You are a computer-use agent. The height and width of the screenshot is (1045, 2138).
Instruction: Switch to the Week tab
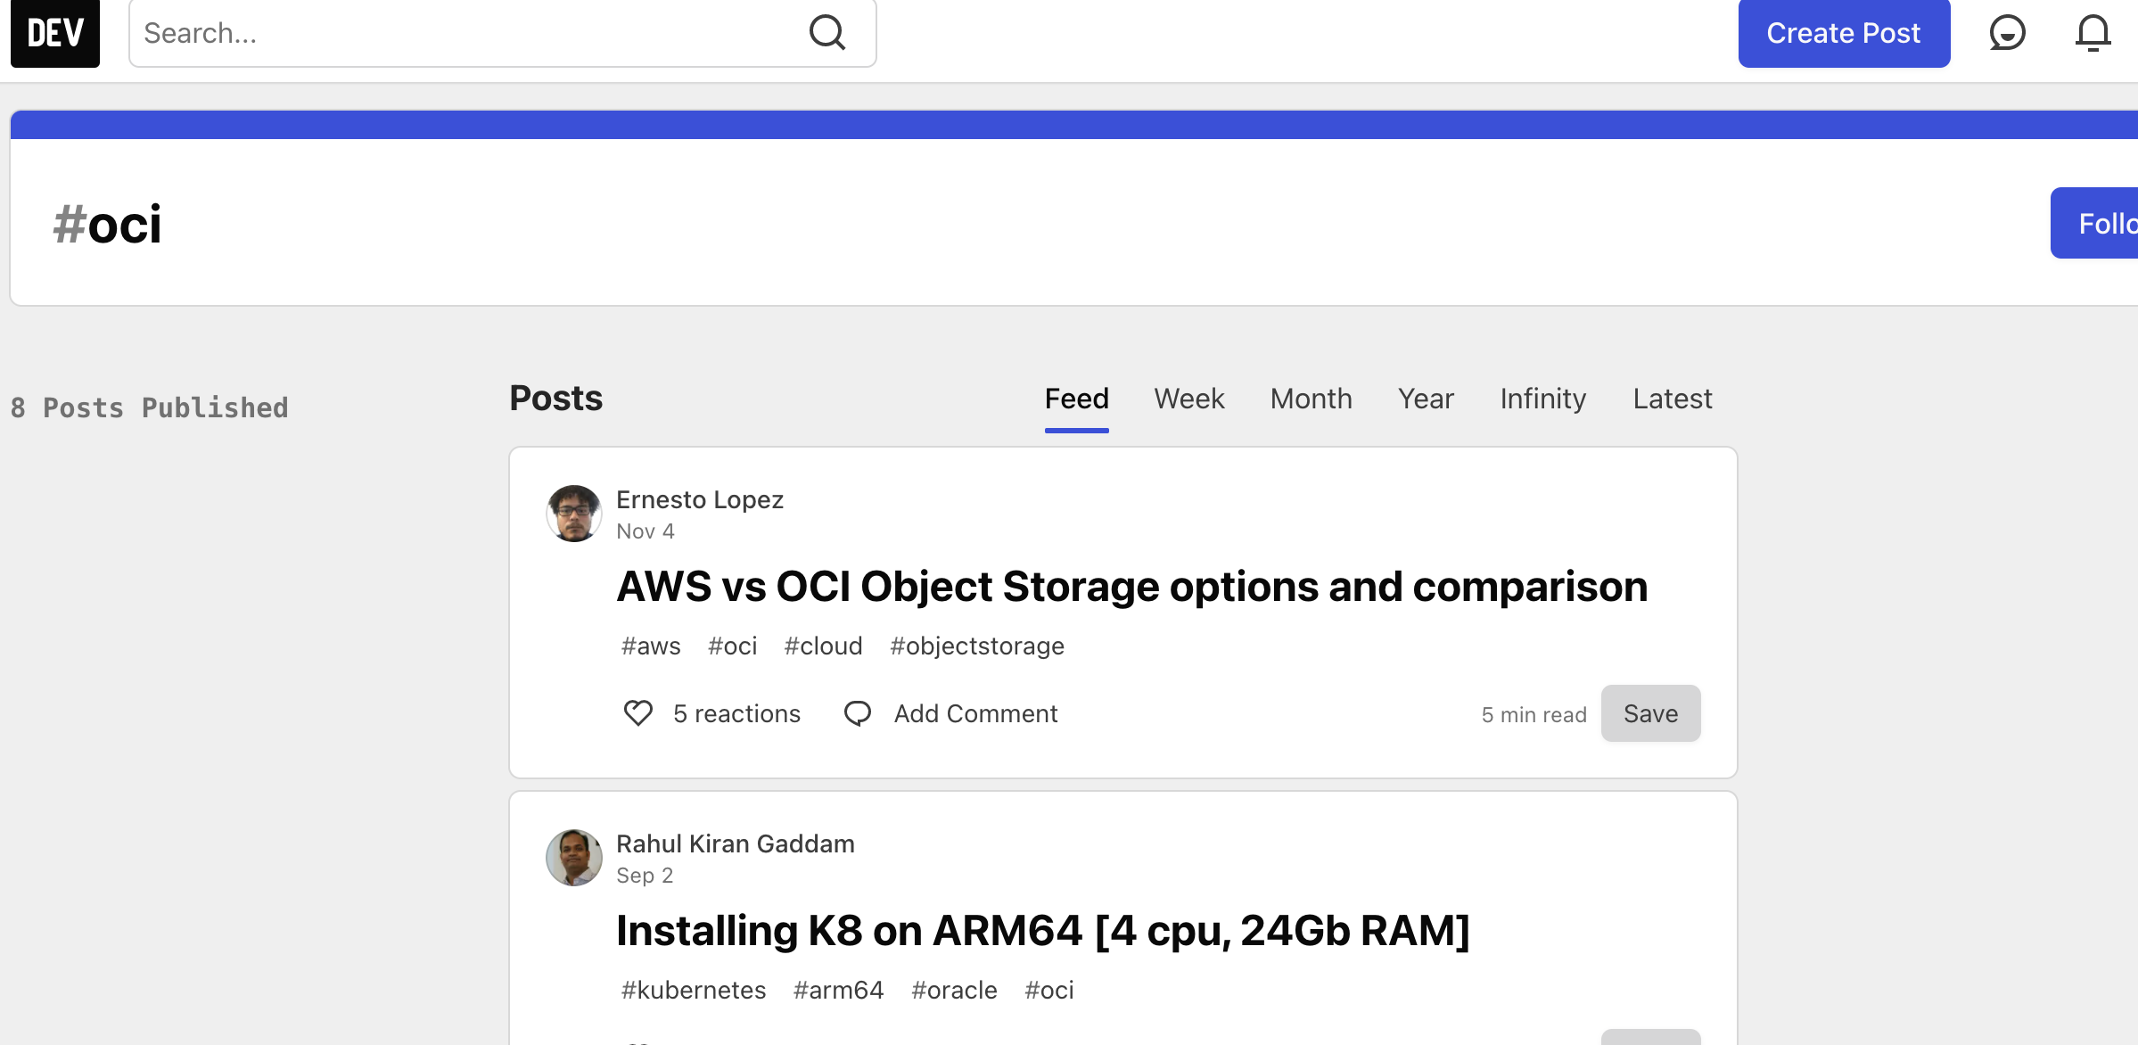(x=1188, y=399)
